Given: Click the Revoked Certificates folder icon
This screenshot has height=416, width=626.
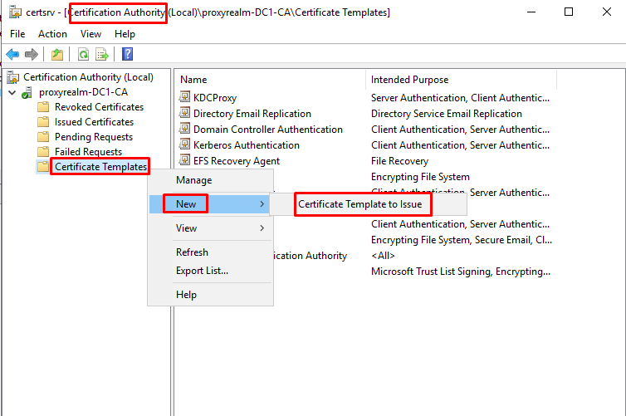Looking at the screenshot, I should [43, 107].
